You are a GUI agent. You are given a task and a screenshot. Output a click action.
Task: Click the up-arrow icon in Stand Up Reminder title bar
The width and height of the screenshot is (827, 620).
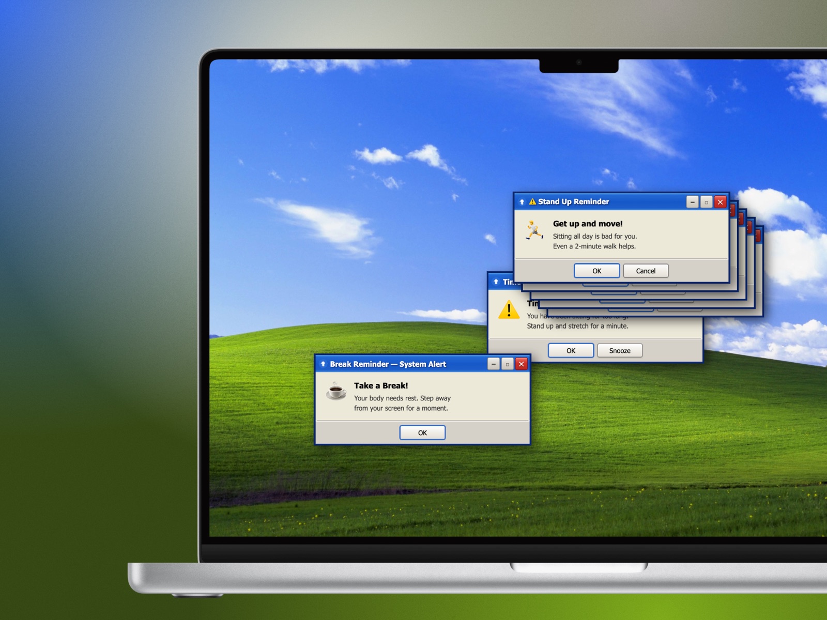point(522,202)
